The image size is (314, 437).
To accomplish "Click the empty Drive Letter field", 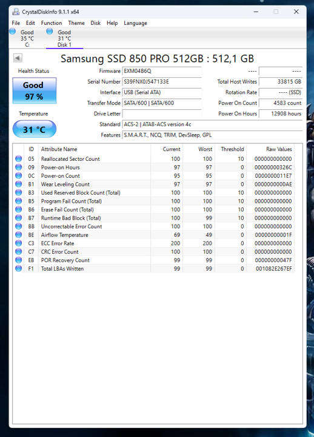I will 162,113.
